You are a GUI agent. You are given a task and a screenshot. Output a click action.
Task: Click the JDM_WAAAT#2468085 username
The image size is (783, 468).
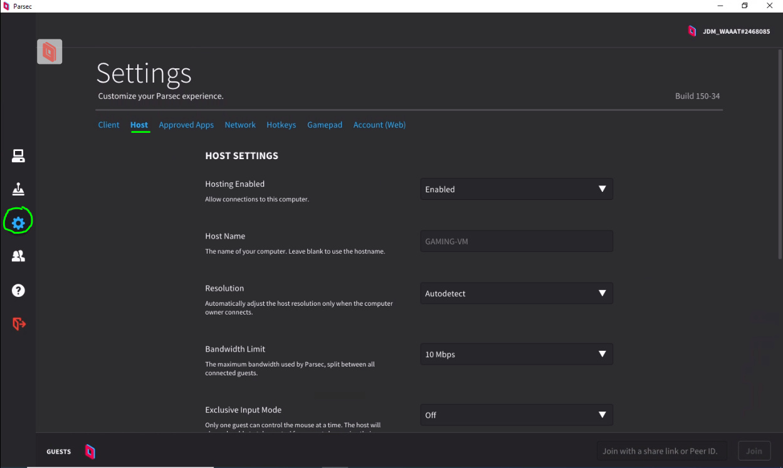tap(736, 31)
